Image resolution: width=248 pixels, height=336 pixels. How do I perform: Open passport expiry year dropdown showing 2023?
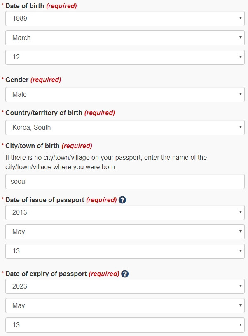pos(125,286)
